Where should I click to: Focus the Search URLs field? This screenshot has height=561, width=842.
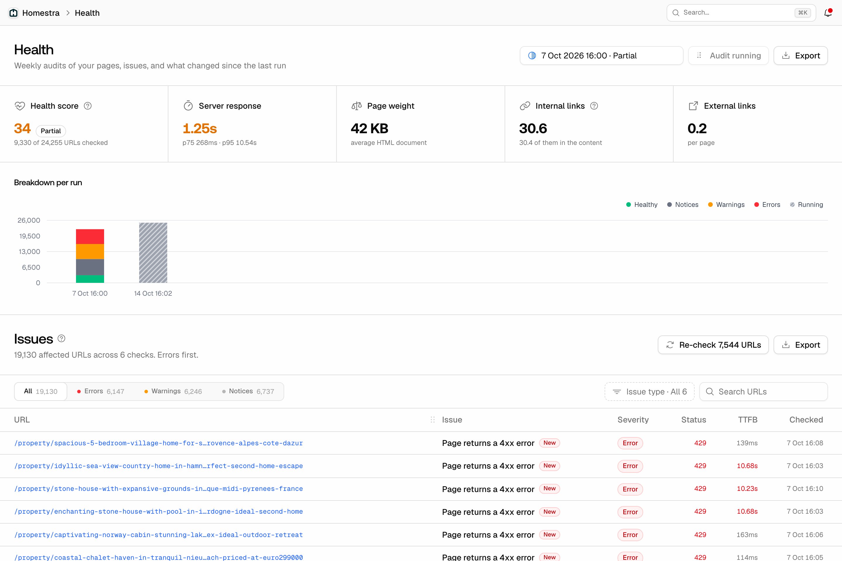[x=763, y=392]
